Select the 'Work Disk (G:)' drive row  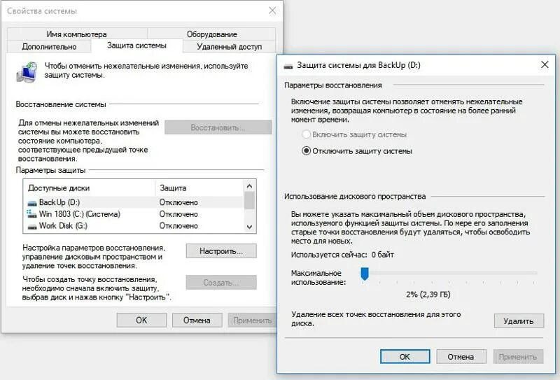coord(134,226)
